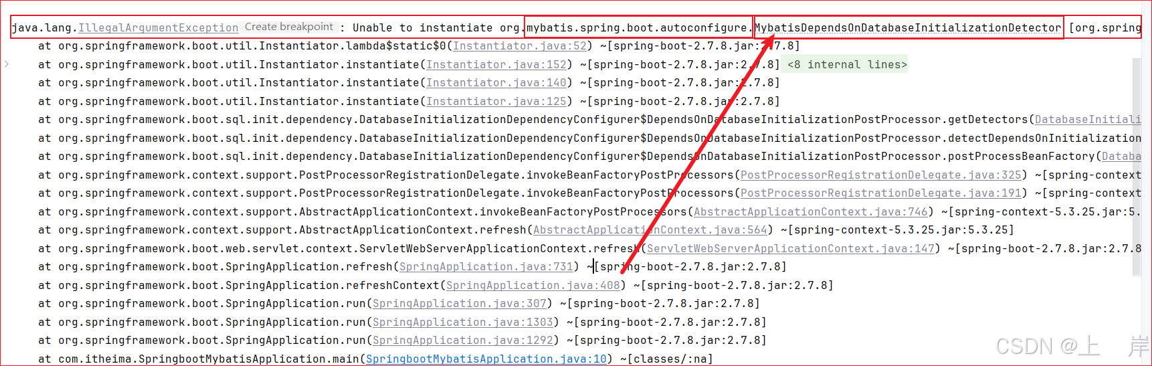Open the truncated 'Databa' link on the postProcessBeanFactory line
The height and width of the screenshot is (366, 1152).
1121,157
